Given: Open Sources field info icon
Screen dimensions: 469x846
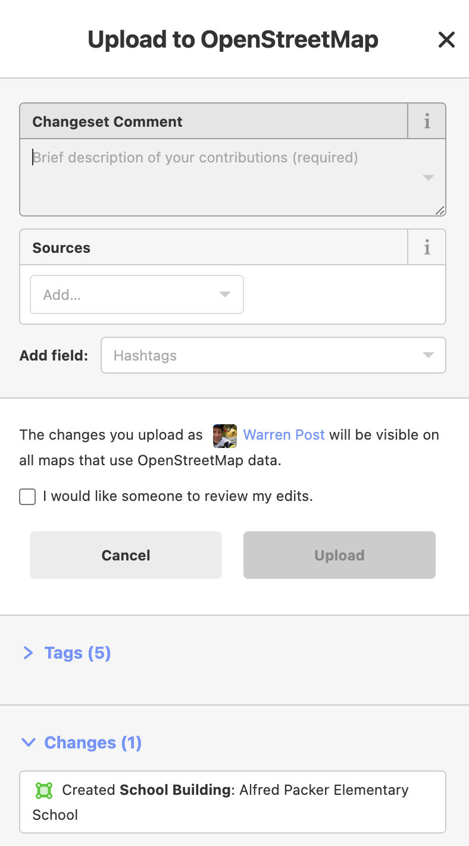Looking at the screenshot, I should coord(427,247).
